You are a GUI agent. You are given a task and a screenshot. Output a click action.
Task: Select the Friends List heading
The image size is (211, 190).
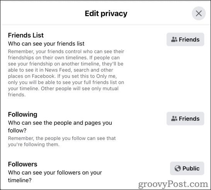26,35
